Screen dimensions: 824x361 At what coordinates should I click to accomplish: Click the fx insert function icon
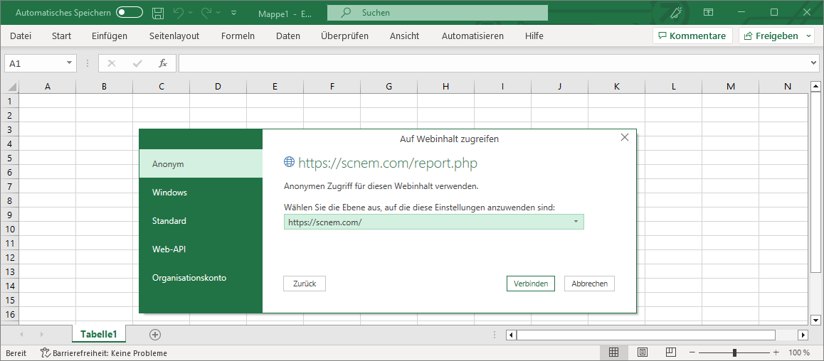coord(163,63)
